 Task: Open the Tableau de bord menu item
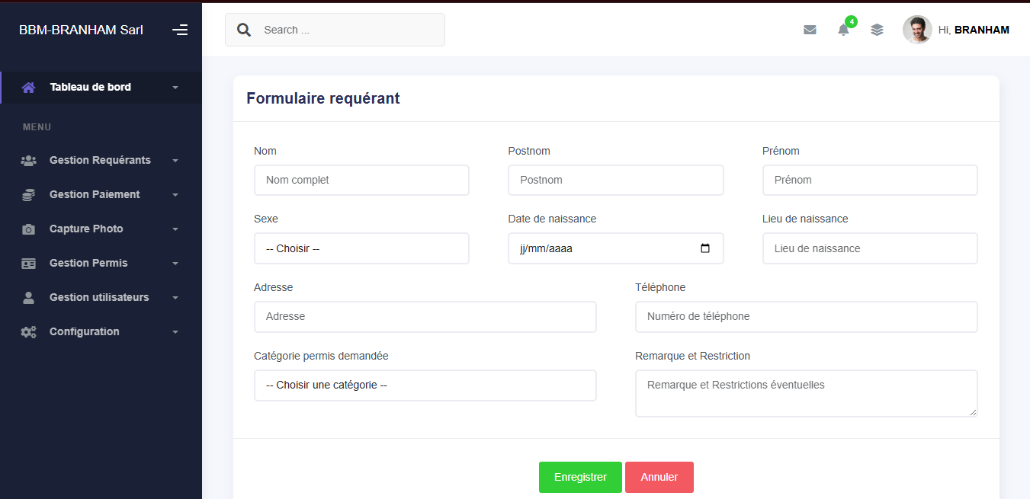[91, 87]
